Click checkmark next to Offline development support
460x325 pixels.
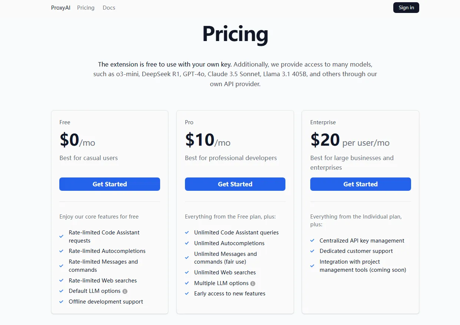point(62,302)
